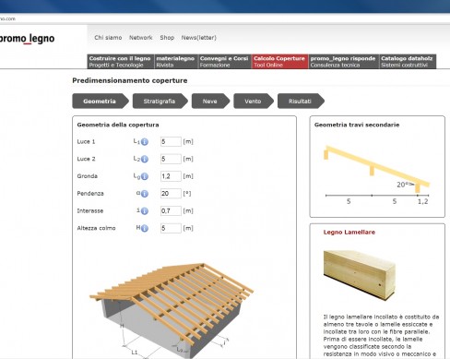The image size is (450, 359).
Task: Click the Legno Lamellare timber image
Action: tap(359, 275)
